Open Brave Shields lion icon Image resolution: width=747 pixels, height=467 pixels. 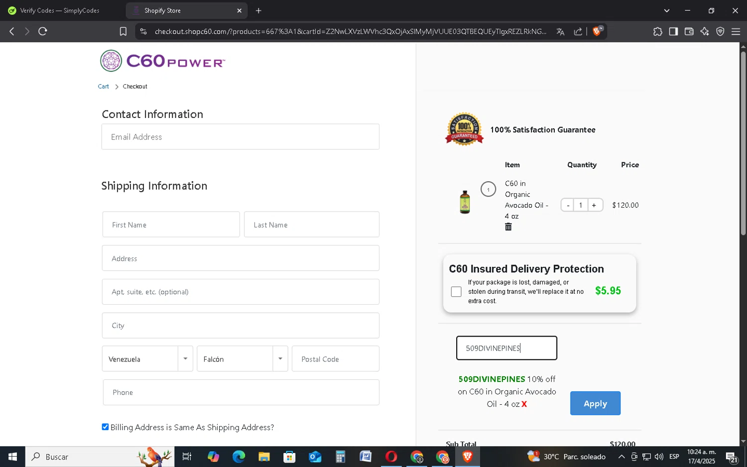[598, 31]
